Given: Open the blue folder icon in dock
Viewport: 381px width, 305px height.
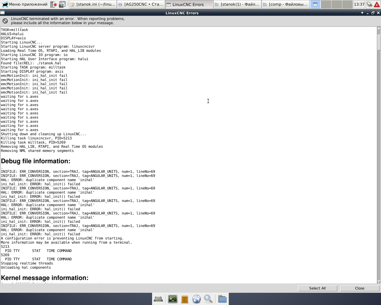Looking at the screenshot, I should point(222,299).
